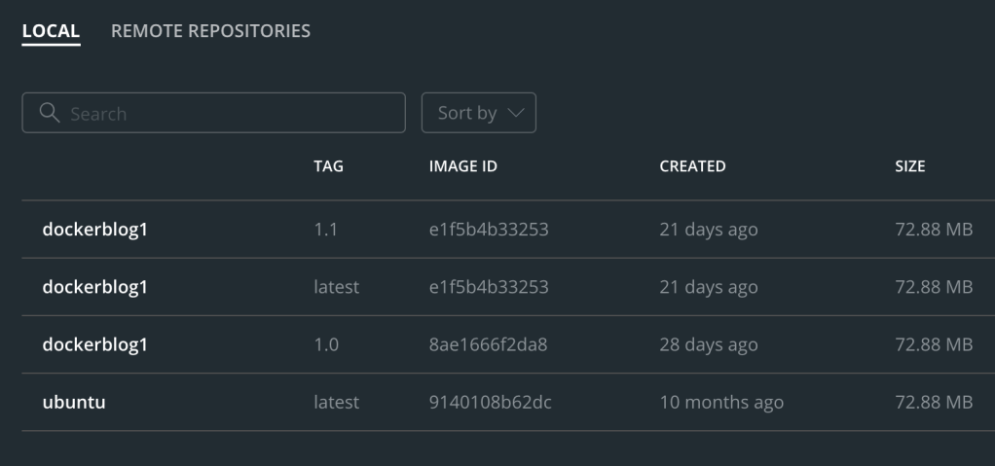
Task: Open the ubuntu image row
Action: (74, 402)
